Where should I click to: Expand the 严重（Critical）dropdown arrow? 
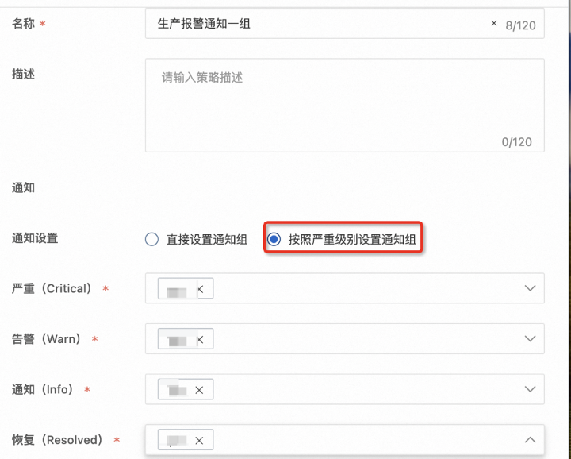(x=531, y=289)
